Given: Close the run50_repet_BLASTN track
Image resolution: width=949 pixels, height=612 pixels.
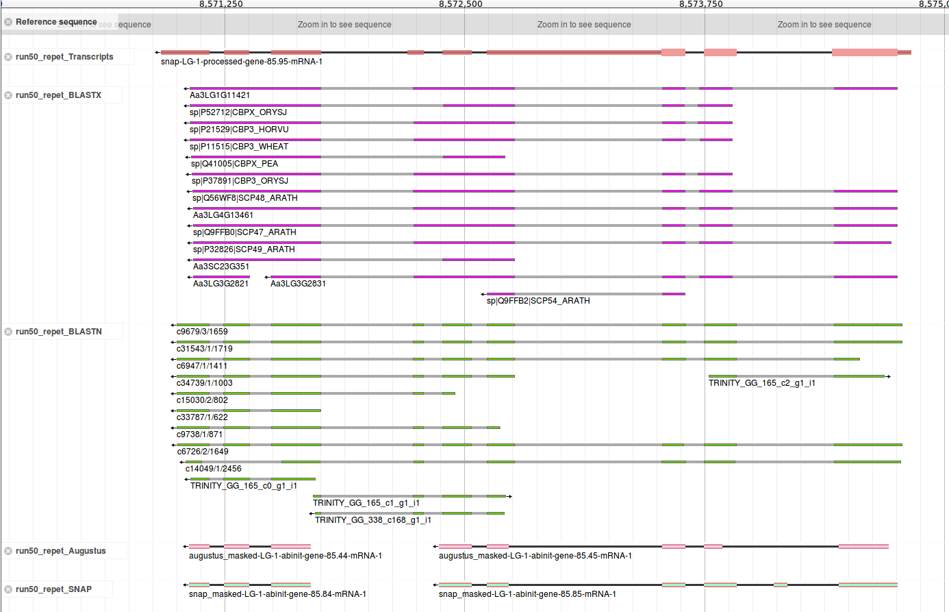Looking at the screenshot, I should 8,332.
